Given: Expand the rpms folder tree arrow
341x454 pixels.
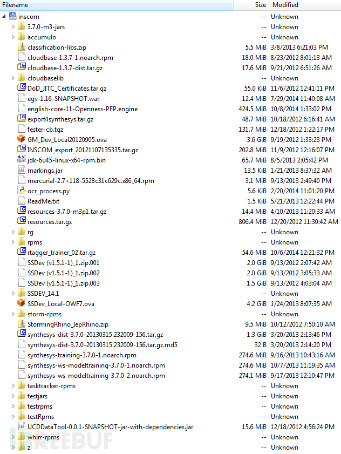Looking at the screenshot, I should [x=13, y=242].
